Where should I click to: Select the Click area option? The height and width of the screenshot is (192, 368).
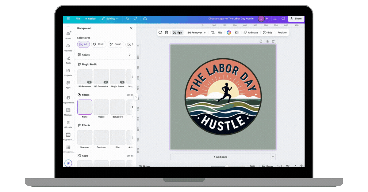(99, 44)
